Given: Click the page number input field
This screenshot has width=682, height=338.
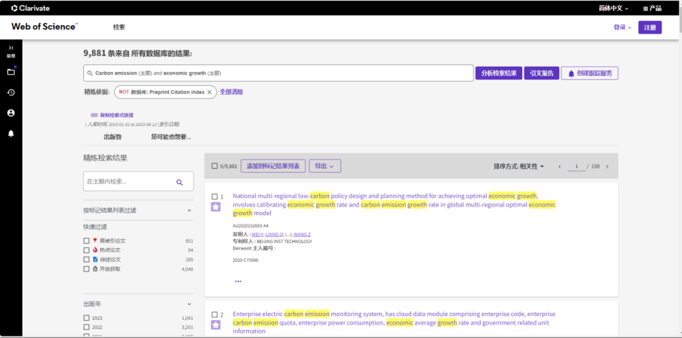Looking at the screenshot, I should [x=577, y=166].
